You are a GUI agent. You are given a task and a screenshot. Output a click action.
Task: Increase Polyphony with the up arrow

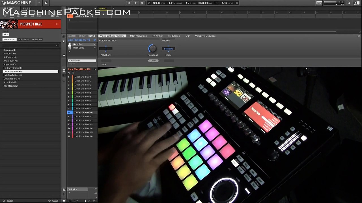(x=106, y=46)
